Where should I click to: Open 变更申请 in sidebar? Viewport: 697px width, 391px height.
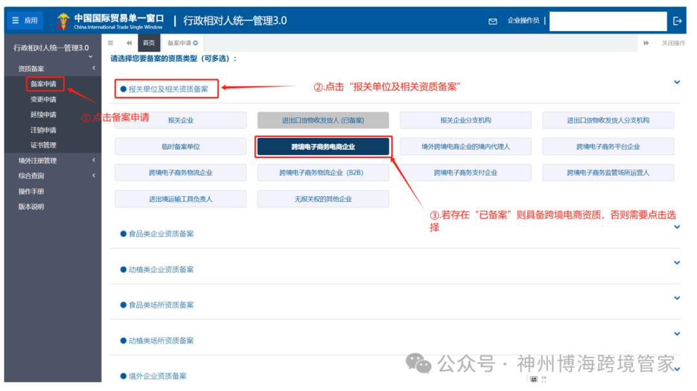click(44, 99)
